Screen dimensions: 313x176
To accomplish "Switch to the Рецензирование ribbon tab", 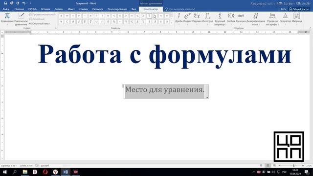I will point(117,9).
